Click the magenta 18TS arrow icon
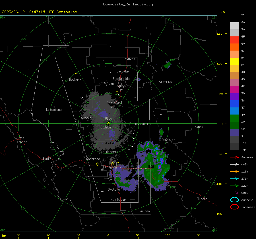256x239 pixels. (234, 193)
